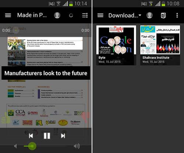The image size is (184, 153).
Task: Open profile avatar in Downloaded screen
Action: (x=149, y=15)
